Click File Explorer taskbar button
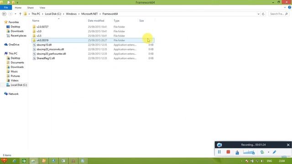This screenshot has height=164, width=292. 34,161
